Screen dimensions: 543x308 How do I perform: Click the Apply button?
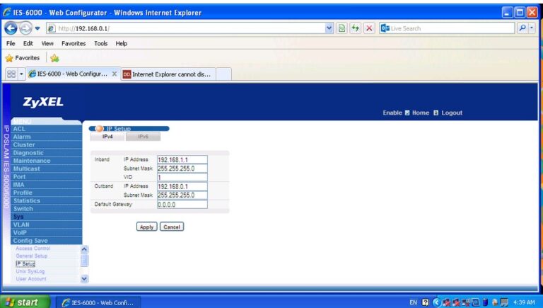tap(146, 227)
